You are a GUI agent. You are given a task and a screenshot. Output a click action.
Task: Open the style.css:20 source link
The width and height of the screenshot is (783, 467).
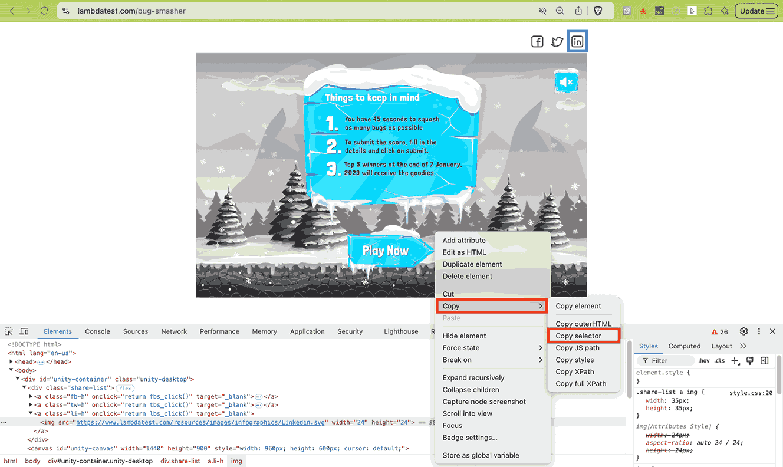tap(751, 393)
